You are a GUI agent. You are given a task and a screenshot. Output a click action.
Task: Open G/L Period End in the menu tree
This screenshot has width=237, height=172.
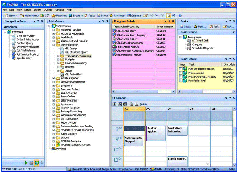coord(73,75)
